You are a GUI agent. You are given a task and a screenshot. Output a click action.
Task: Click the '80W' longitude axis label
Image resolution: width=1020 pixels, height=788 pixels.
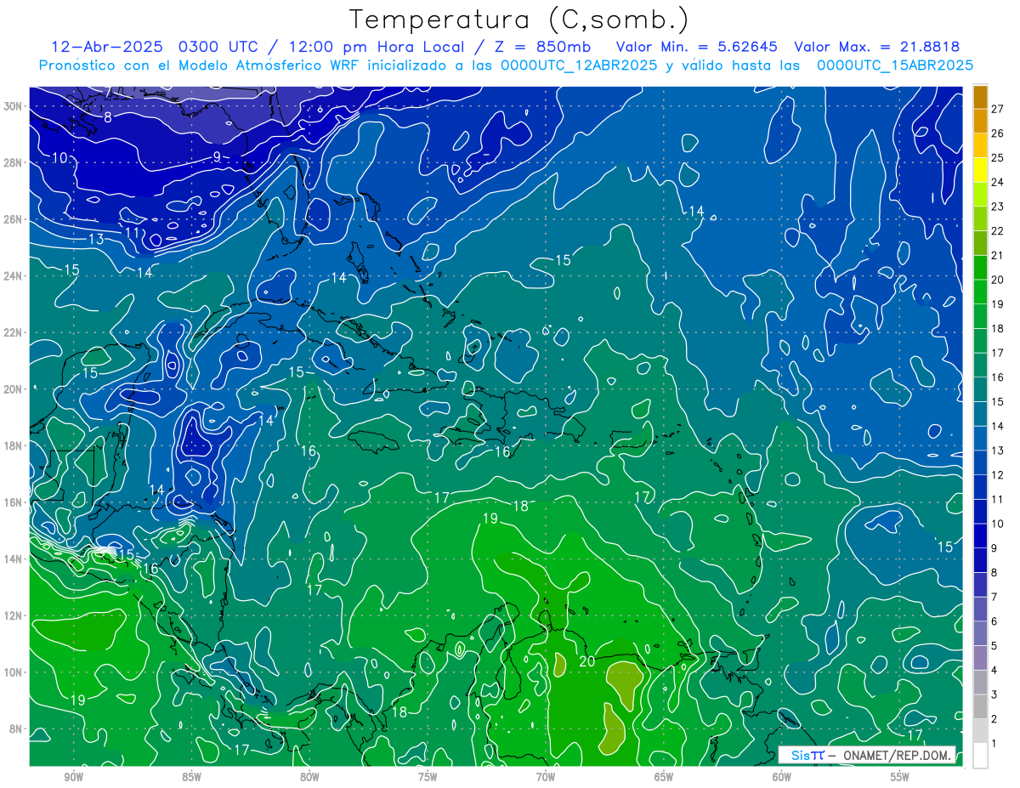(x=309, y=778)
